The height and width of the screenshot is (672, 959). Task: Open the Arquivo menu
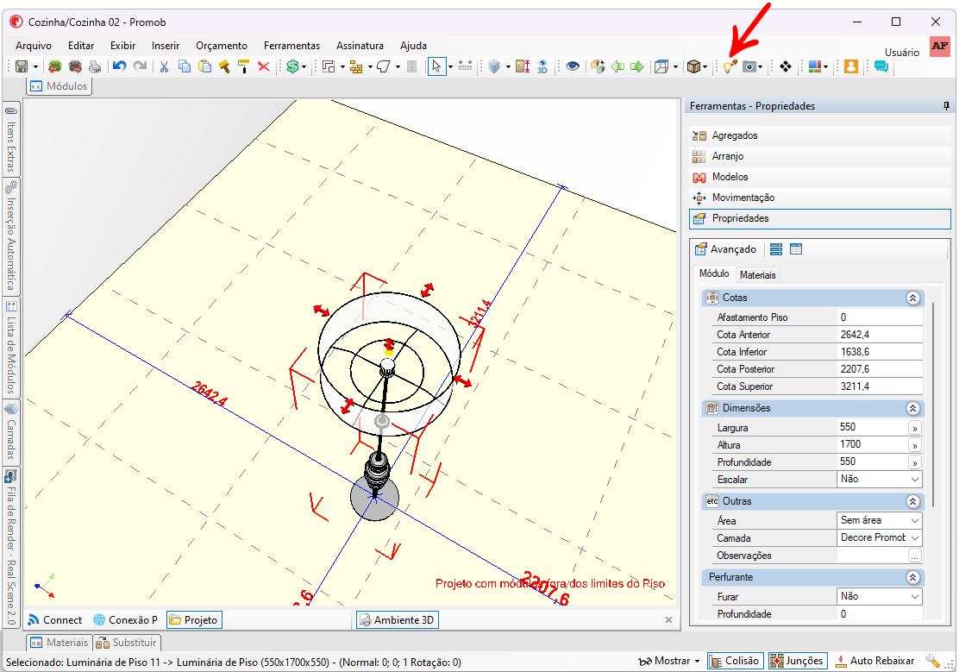pos(34,46)
